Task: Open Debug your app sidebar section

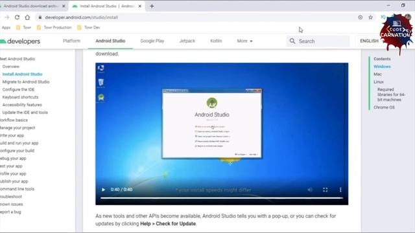Action: coord(13,159)
